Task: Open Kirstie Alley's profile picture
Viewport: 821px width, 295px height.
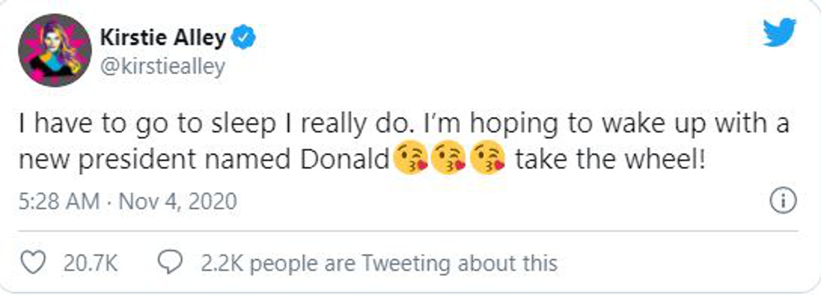Action: (55, 50)
